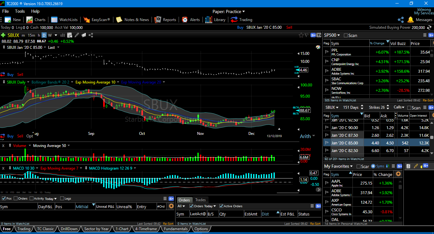Click Buy under the SBUX daily chart
Viewport: 434px width, 234px height.
(x=10, y=136)
